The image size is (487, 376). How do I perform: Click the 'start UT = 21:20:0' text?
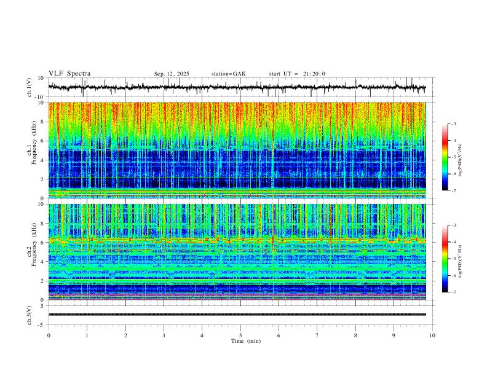point(297,74)
